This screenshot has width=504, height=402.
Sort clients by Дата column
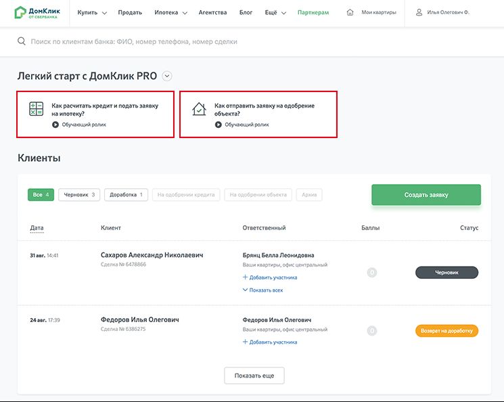37,227
